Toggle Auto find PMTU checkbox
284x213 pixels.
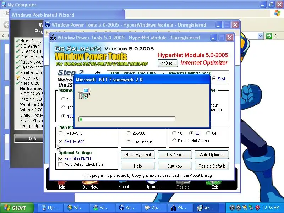click(60, 159)
